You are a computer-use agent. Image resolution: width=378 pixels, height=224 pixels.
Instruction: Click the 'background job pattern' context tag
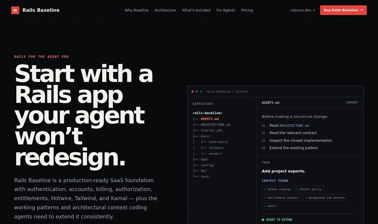(325, 197)
